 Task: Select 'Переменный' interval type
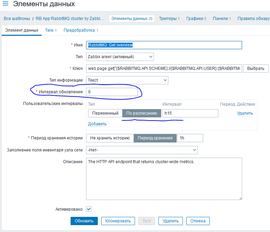105,113
